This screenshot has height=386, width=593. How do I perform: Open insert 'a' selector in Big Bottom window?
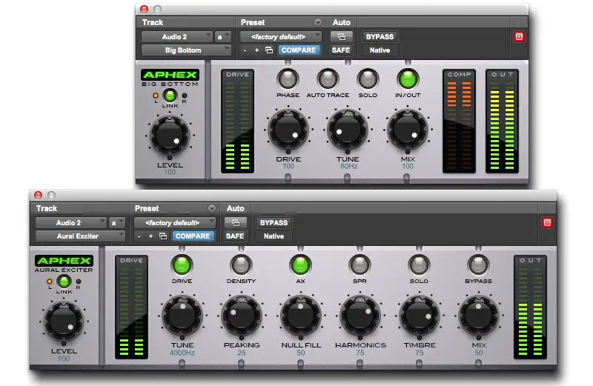[x=222, y=36]
